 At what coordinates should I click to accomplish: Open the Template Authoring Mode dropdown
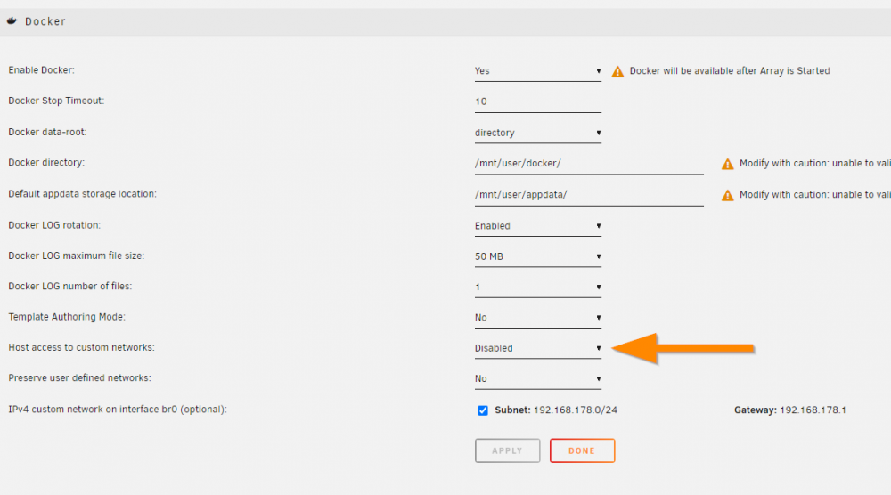click(537, 318)
